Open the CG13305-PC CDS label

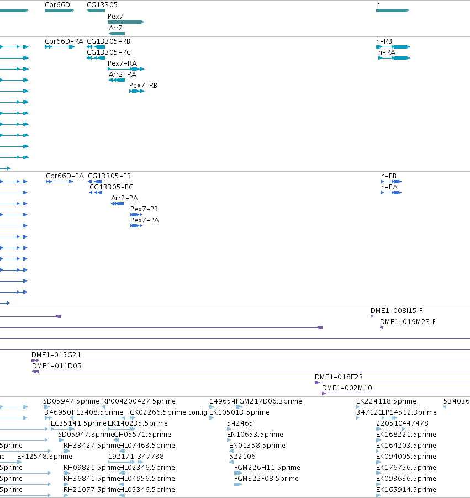[111, 187]
